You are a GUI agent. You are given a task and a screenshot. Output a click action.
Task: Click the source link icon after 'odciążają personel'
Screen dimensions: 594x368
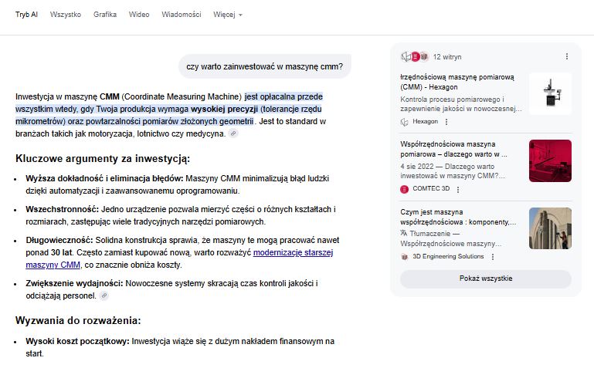(x=104, y=295)
